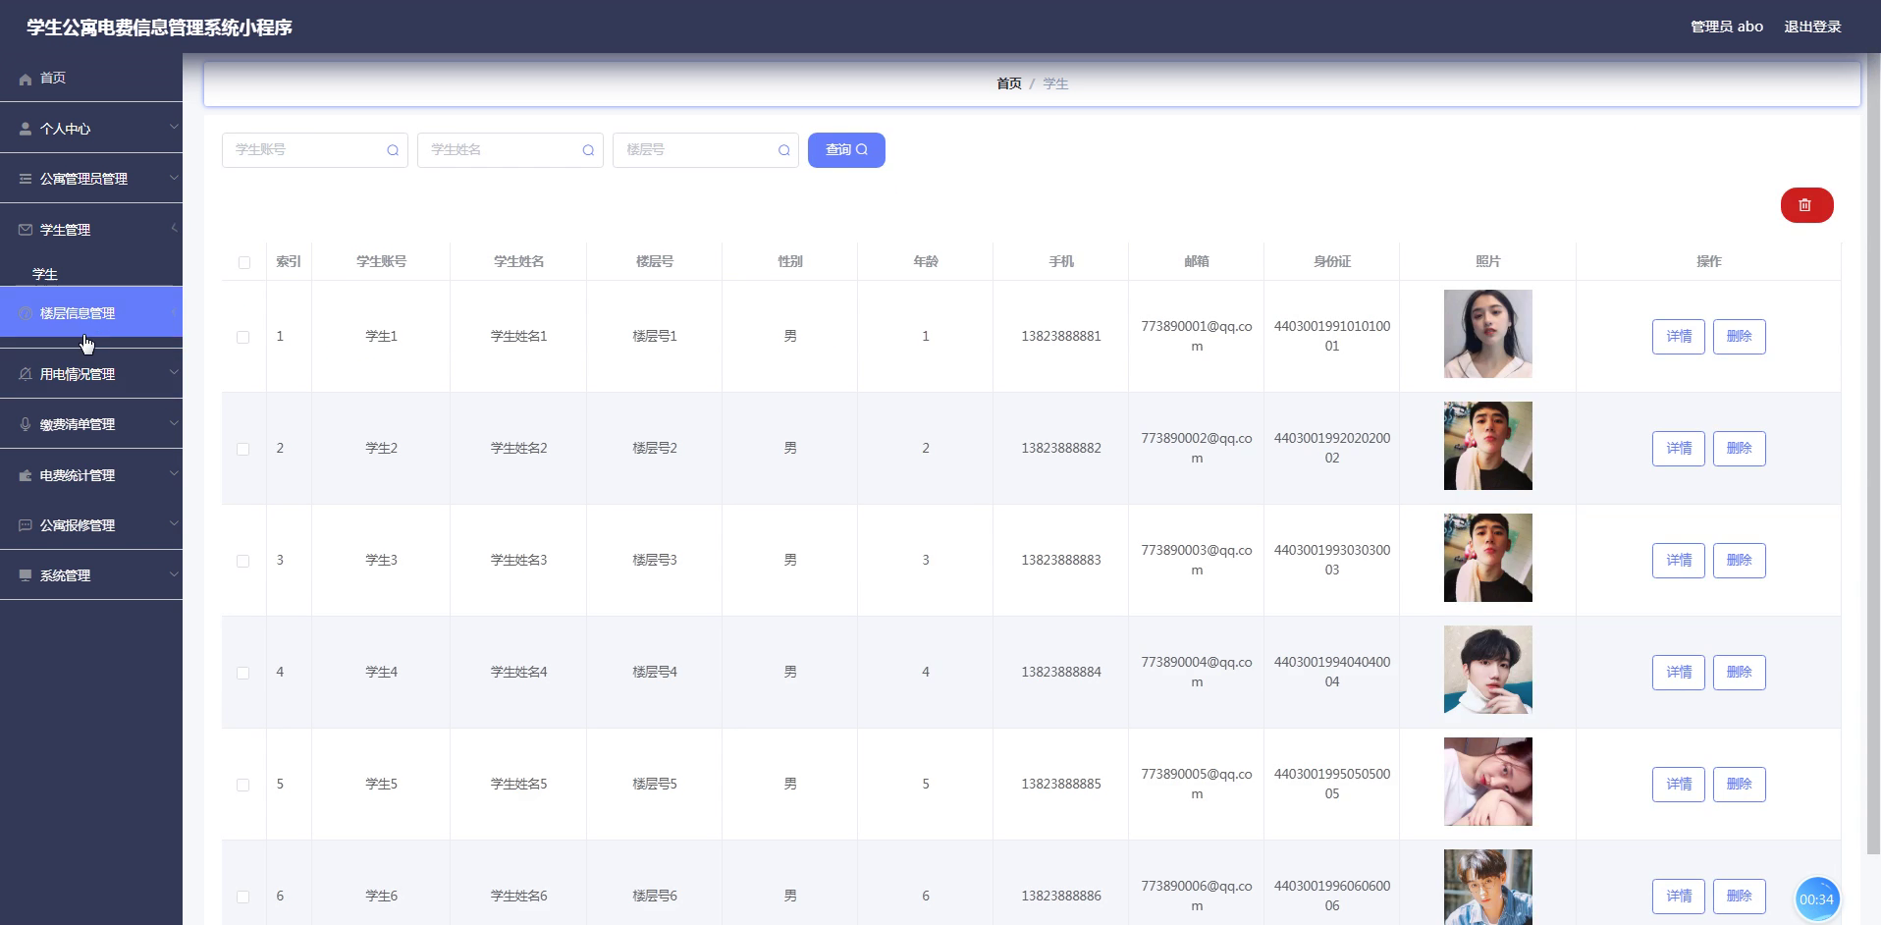Screen dimensions: 1881x925
Task: Click the vertical page scrollbar
Action: [x=1874, y=452]
